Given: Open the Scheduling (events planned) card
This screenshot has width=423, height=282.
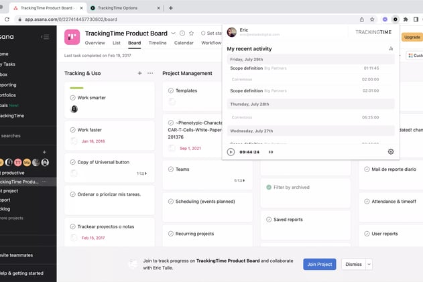Looking at the screenshot, I should tap(208, 207).
